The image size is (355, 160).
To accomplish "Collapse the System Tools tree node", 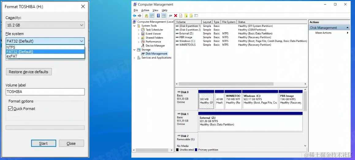I will click(135, 26).
